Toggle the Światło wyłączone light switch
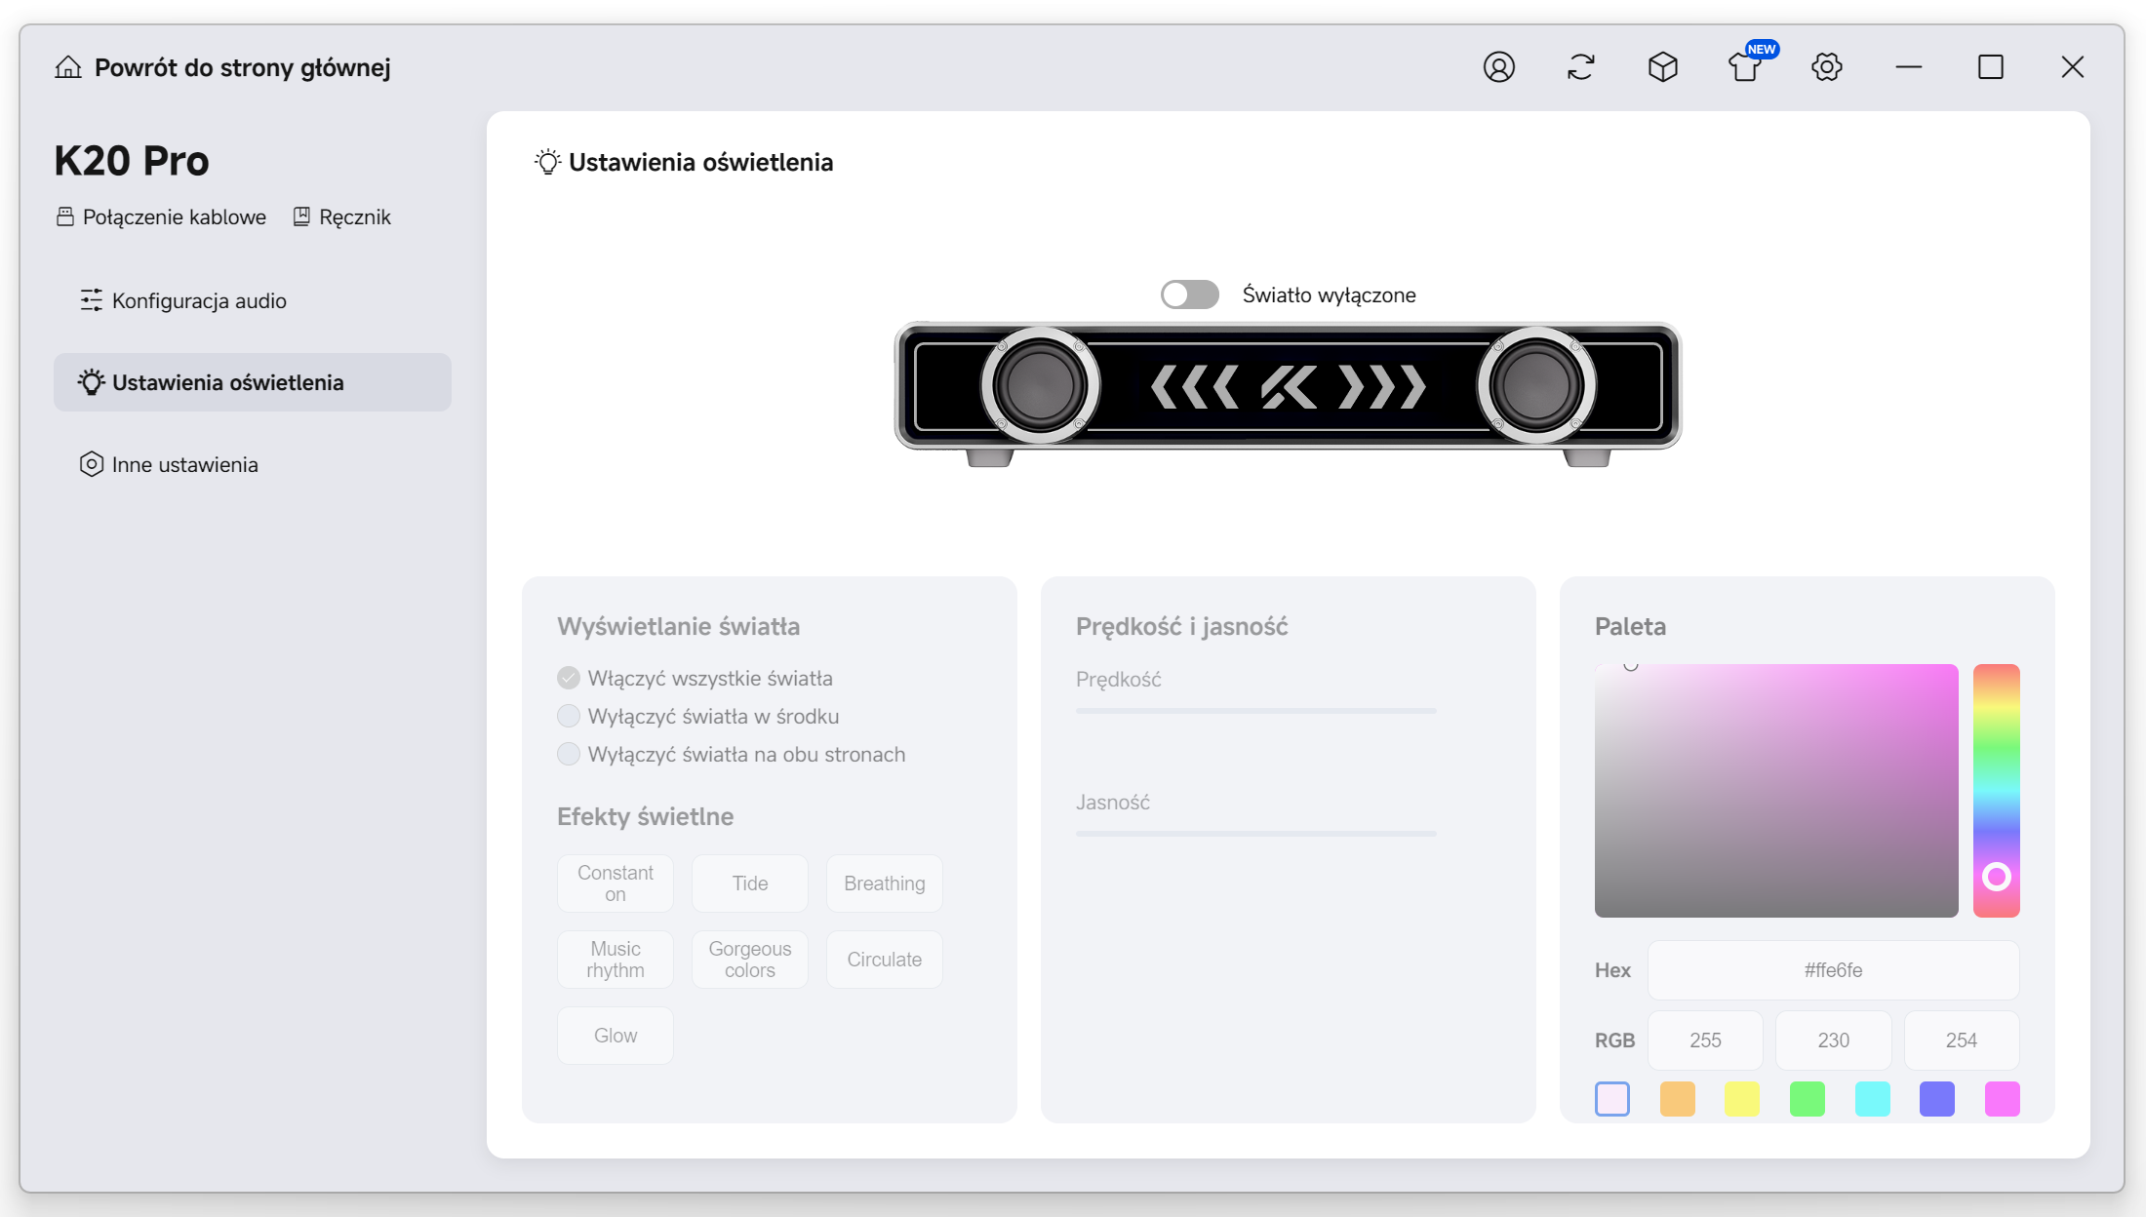 pyautogui.click(x=1190, y=294)
